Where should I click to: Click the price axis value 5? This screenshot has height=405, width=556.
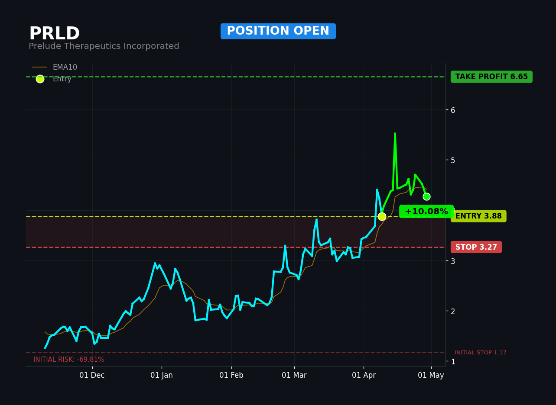453,161
